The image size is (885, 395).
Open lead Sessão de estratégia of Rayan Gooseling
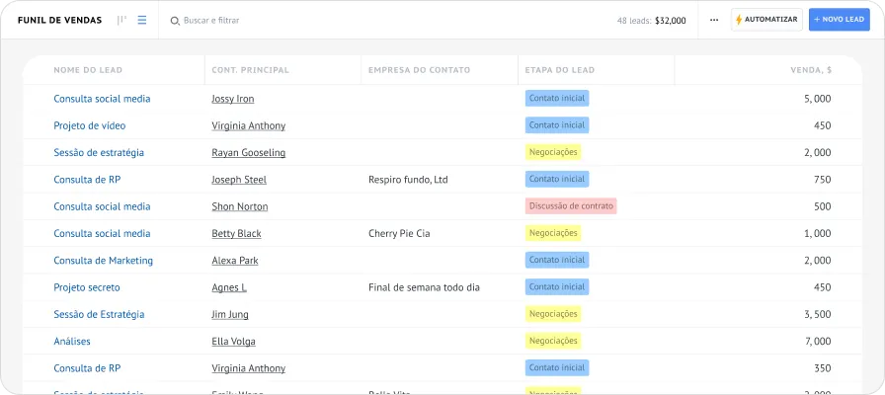99,152
